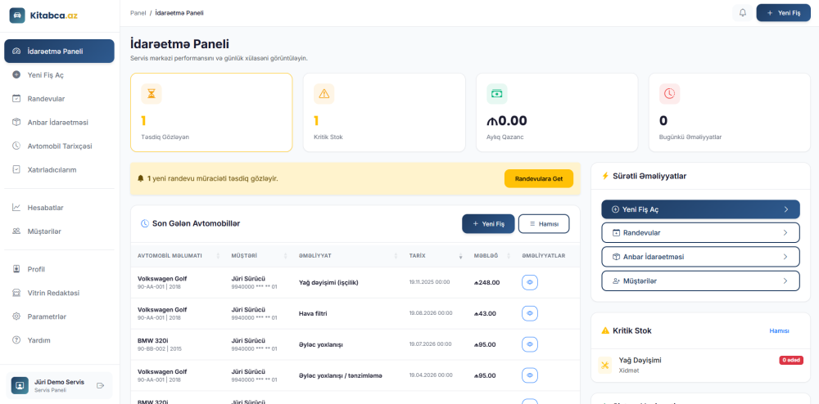
Task: Sort table by Tarix column arrow
Action: (x=460, y=256)
